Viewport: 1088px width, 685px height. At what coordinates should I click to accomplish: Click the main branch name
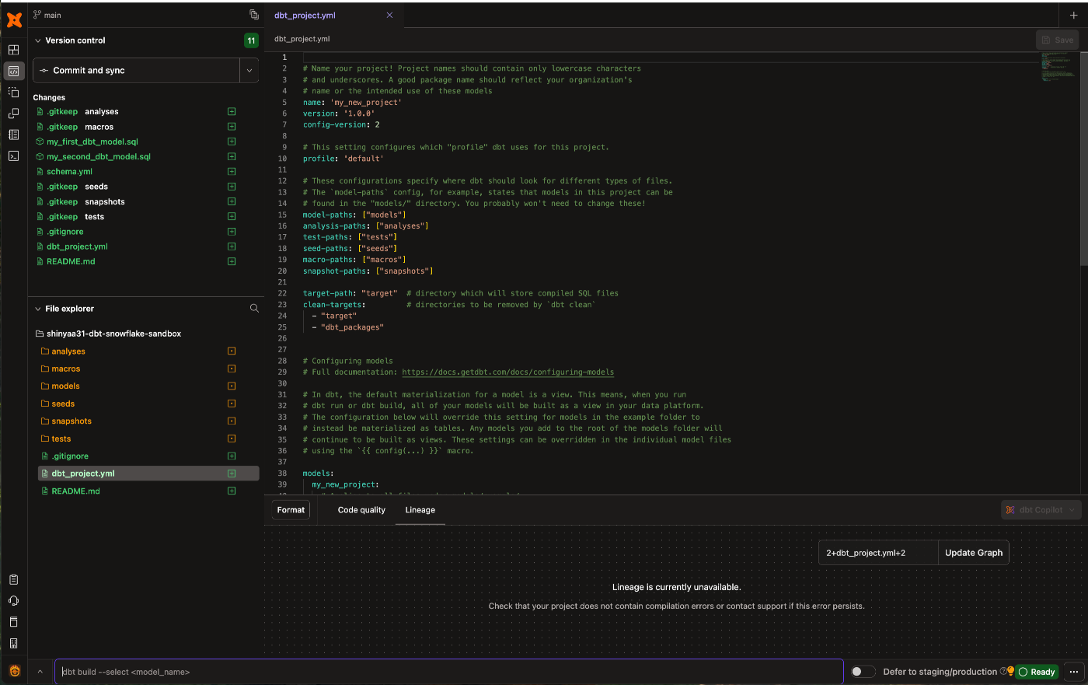[53, 15]
